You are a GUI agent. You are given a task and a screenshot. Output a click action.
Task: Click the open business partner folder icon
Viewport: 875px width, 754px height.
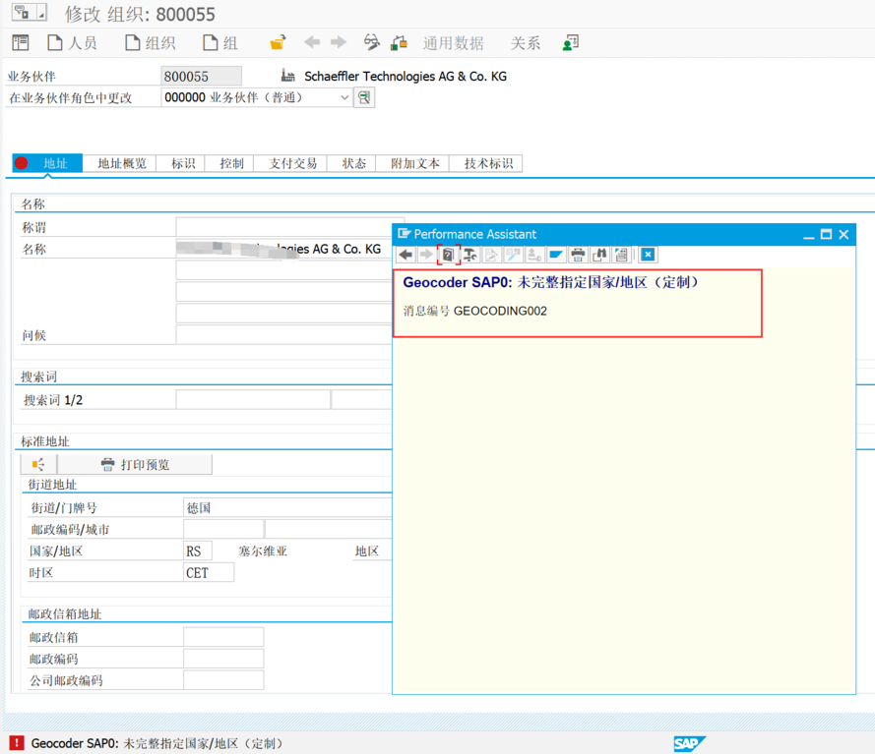(x=278, y=43)
